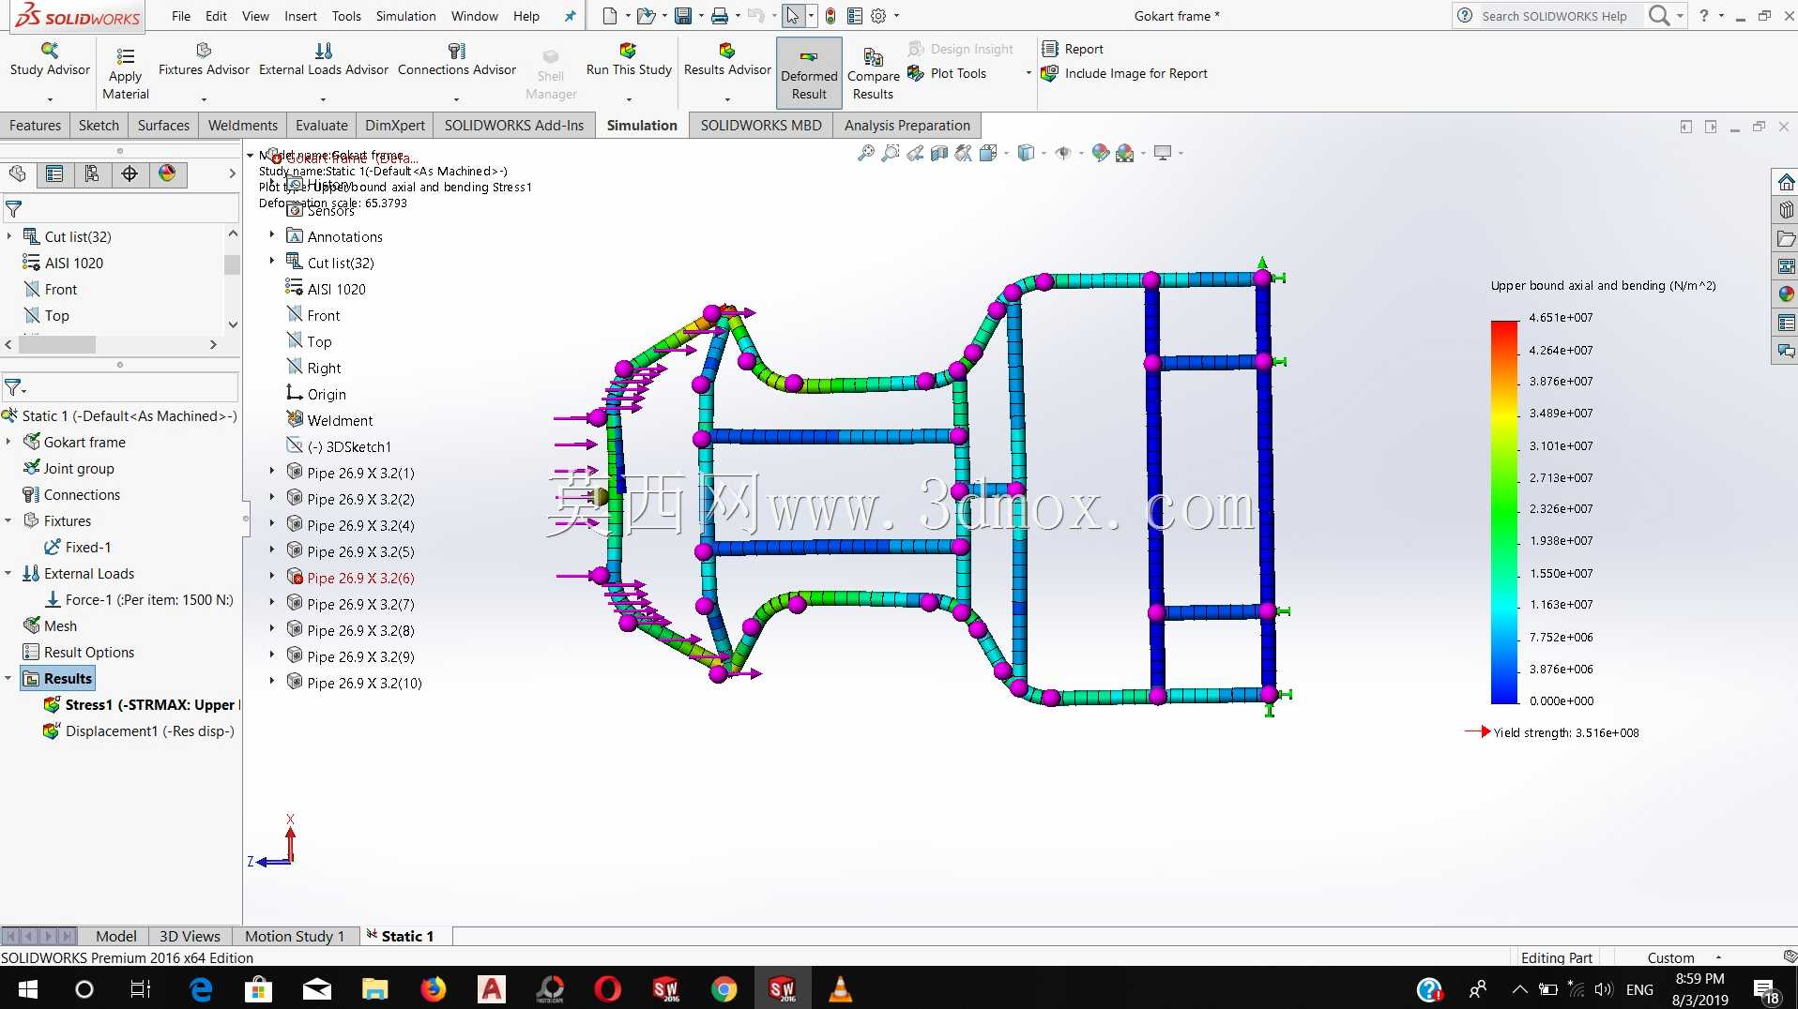Open the Fixtures Advisor dropdown arrow
Viewport: 1798px width, 1009px height.
[x=204, y=99]
